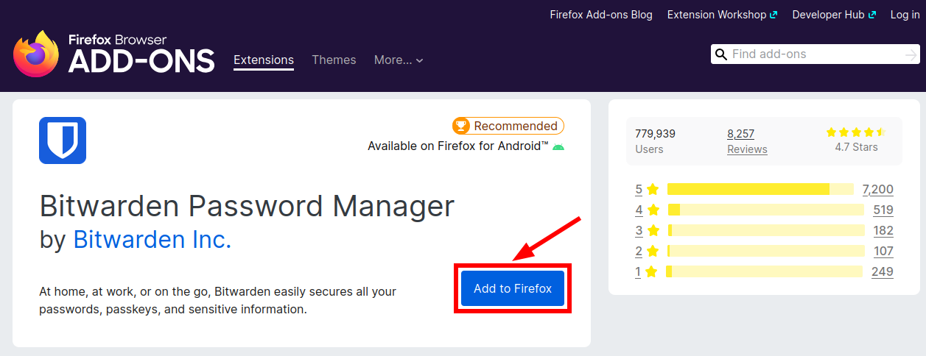Click the 4.7 star rating icons
This screenshot has height=356, width=926.
coord(855,132)
